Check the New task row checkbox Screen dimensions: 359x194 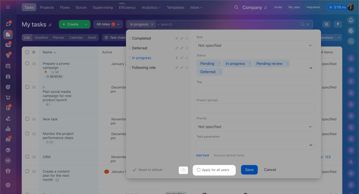[x=27, y=119]
